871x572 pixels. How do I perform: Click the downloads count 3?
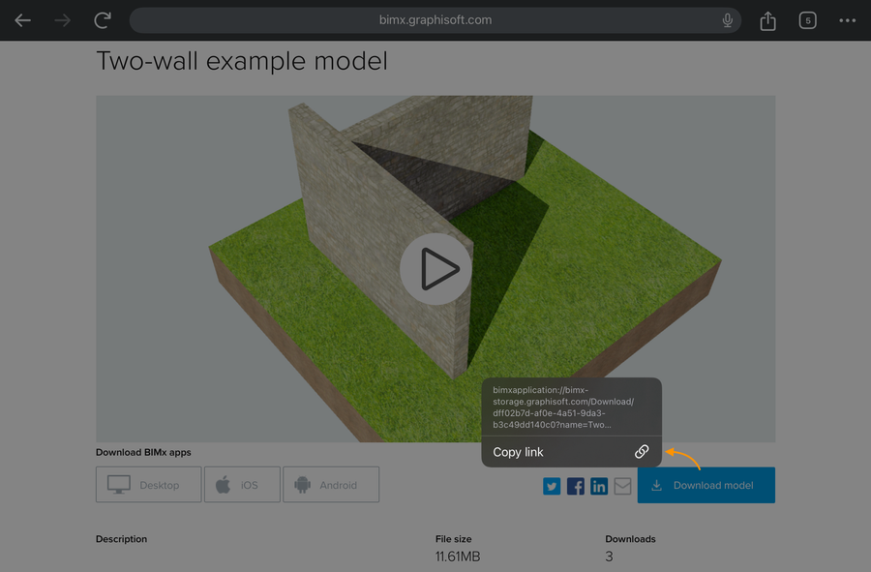coord(609,557)
